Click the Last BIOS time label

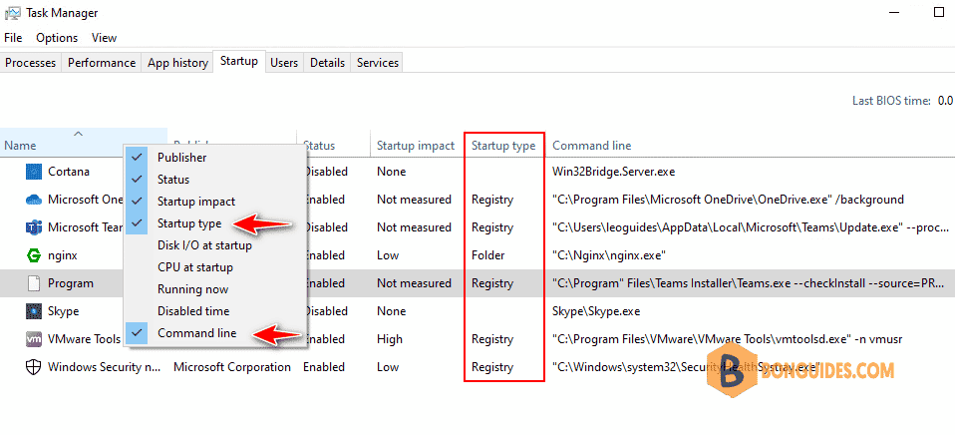click(x=891, y=101)
